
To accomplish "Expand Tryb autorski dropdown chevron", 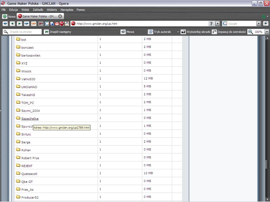I will [178, 32].
